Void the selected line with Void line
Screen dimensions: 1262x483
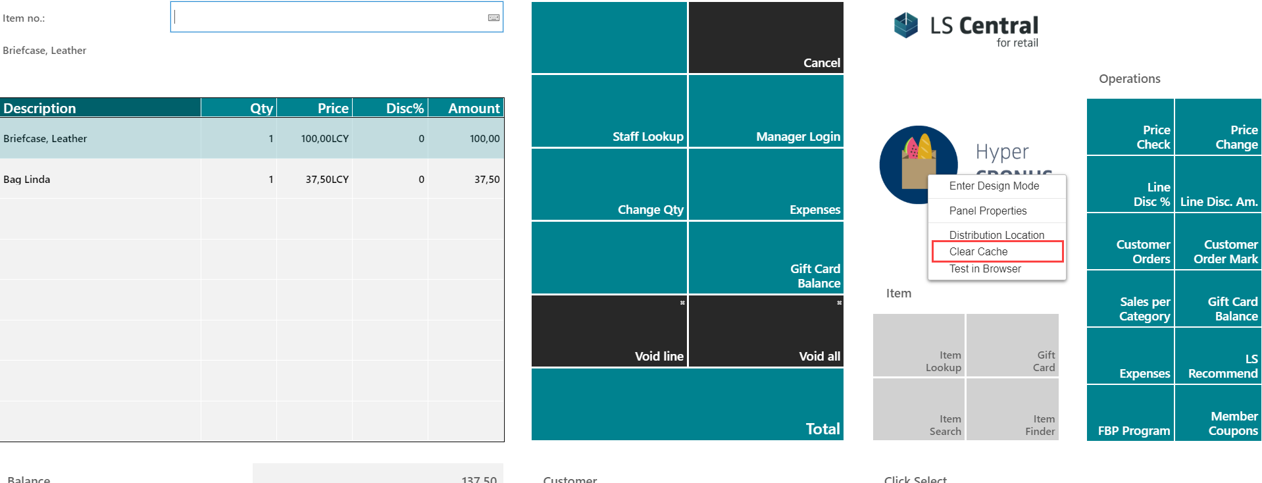pyautogui.click(x=609, y=331)
